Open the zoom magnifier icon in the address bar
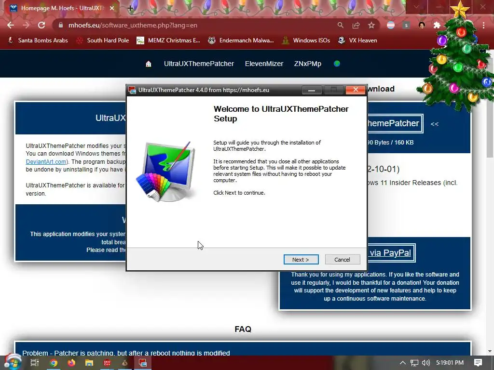Image resolution: width=494 pixels, height=370 pixels. [x=340, y=25]
